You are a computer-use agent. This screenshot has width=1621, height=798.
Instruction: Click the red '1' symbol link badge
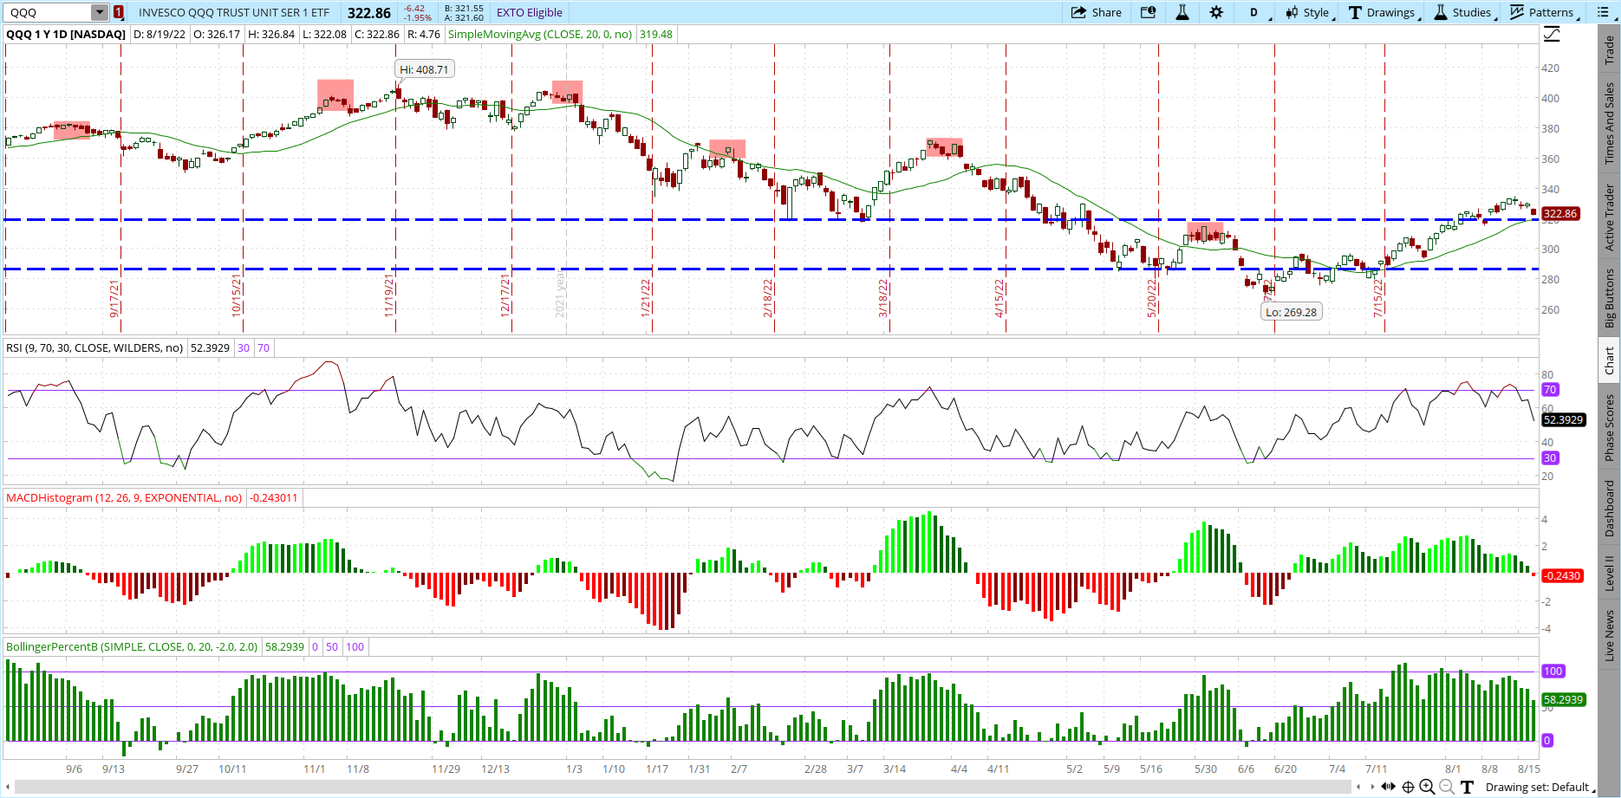119,12
